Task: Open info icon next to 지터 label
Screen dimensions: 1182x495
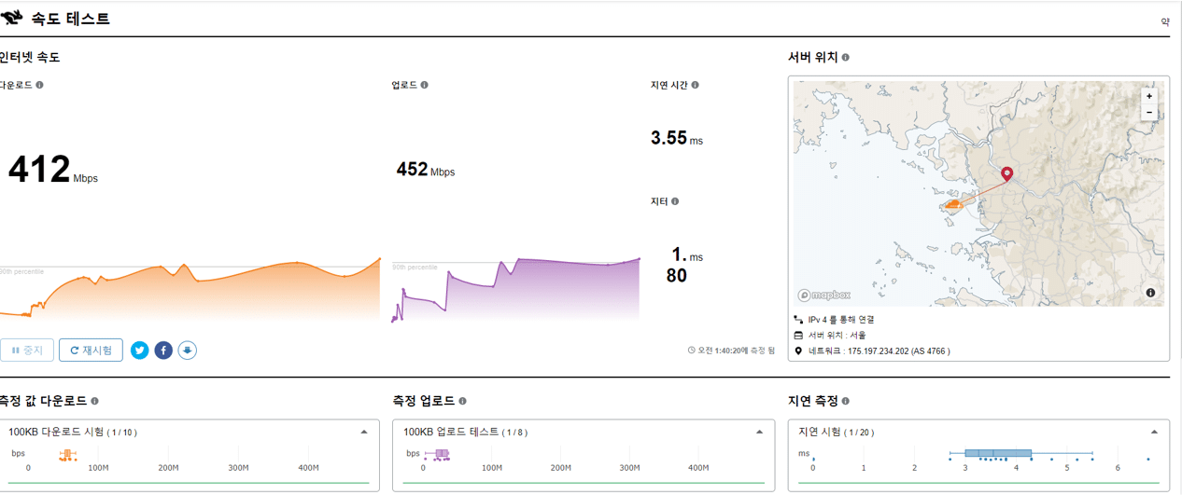Action: (x=674, y=201)
